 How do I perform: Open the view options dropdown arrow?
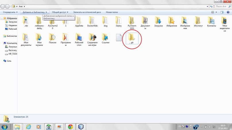click(216, 12)
